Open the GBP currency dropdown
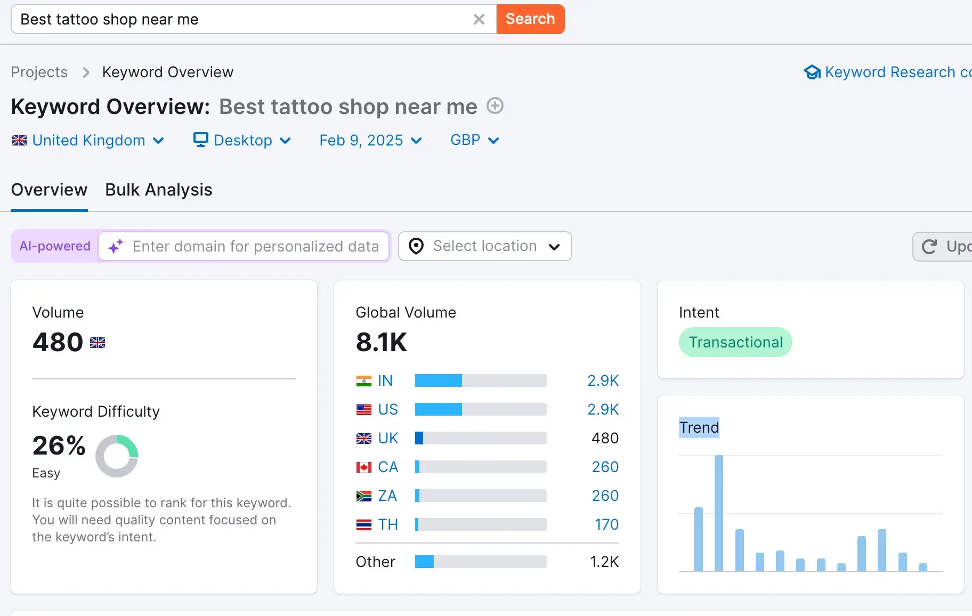 pos(474,140)
